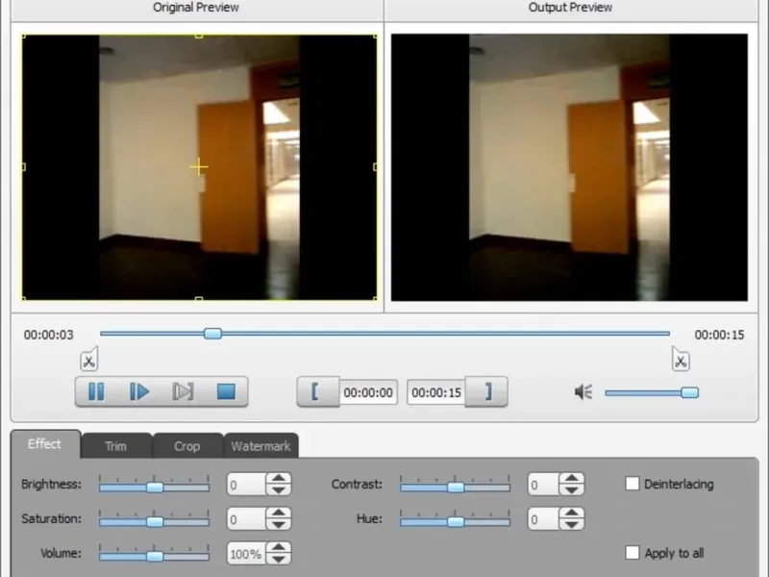Image resolution: width=769 pixels, height=577 pixels.
Task: Click the Output Preview video frame
Action: (569, 167)
